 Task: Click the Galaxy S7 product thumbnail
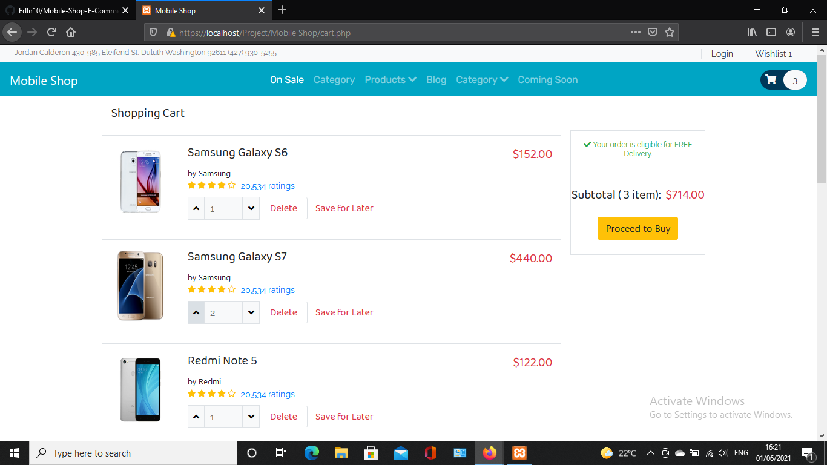pyautogui.click(x=140, y=285)
